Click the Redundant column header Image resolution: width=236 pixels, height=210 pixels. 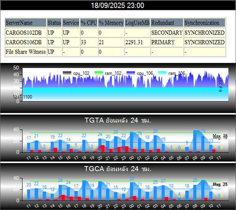pyautogui.click(x=167, y=23)
